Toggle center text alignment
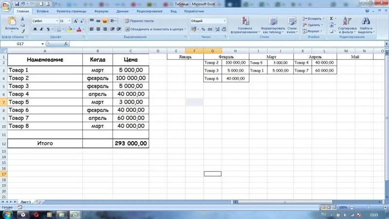This screenshot has height=219, width=389. (x=98, y=29)
